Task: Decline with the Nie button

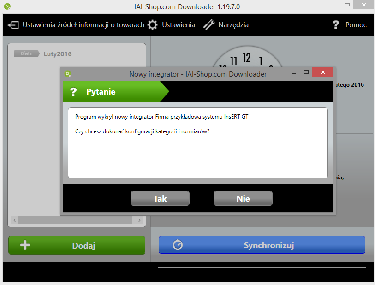Action: [243, 198]
